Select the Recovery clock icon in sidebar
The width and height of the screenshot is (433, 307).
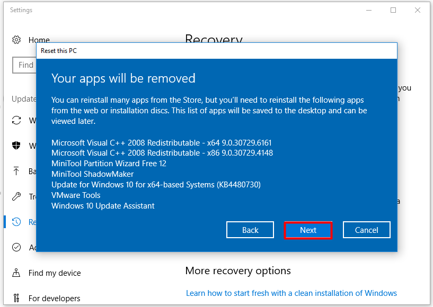tap(16, 222)
